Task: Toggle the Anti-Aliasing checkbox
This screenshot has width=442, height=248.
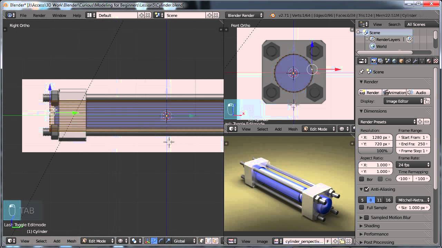Action: click(367, 189)
